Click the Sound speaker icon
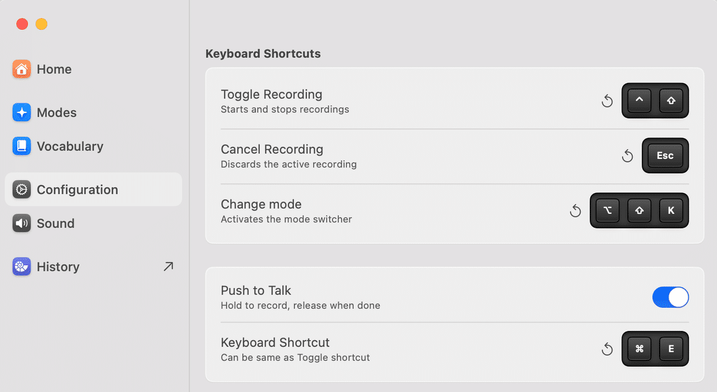The image size is (717, 392). click(22, 223)
